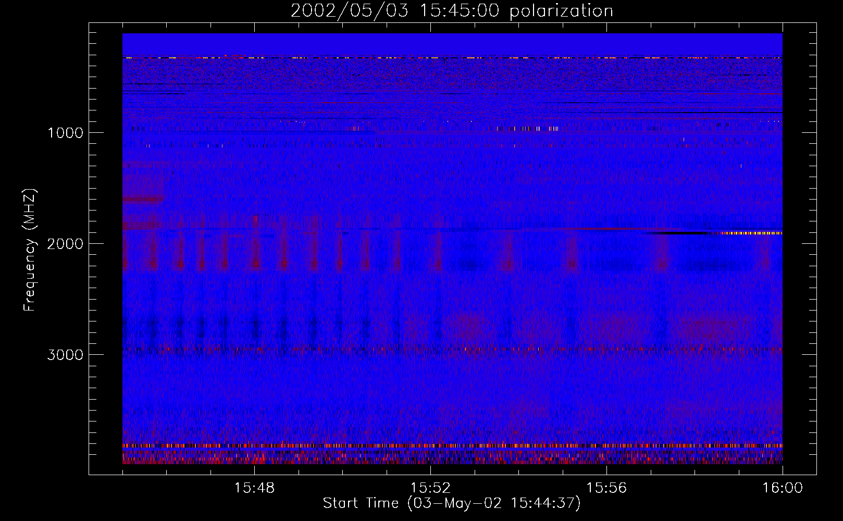Click the '16:00' time axis label

pos(783,488)
